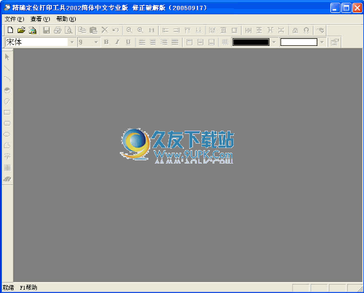Select the arrow pointer tool

click(x=7, y=57)
